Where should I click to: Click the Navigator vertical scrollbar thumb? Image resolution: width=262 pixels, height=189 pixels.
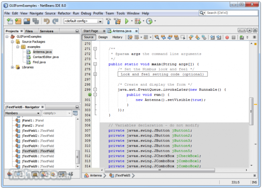(78, 157)
